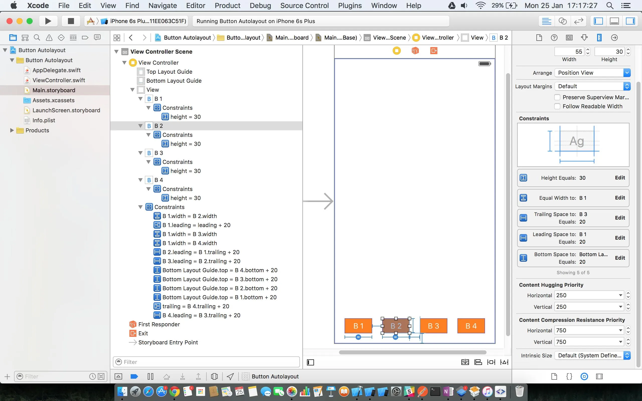
Task: Open Resolve Auto Layout Issues menu
Action: (x=504, y=362)
